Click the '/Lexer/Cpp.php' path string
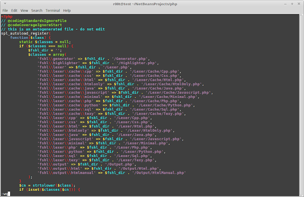This screenshot has height=197, width=304. [132, 118]
